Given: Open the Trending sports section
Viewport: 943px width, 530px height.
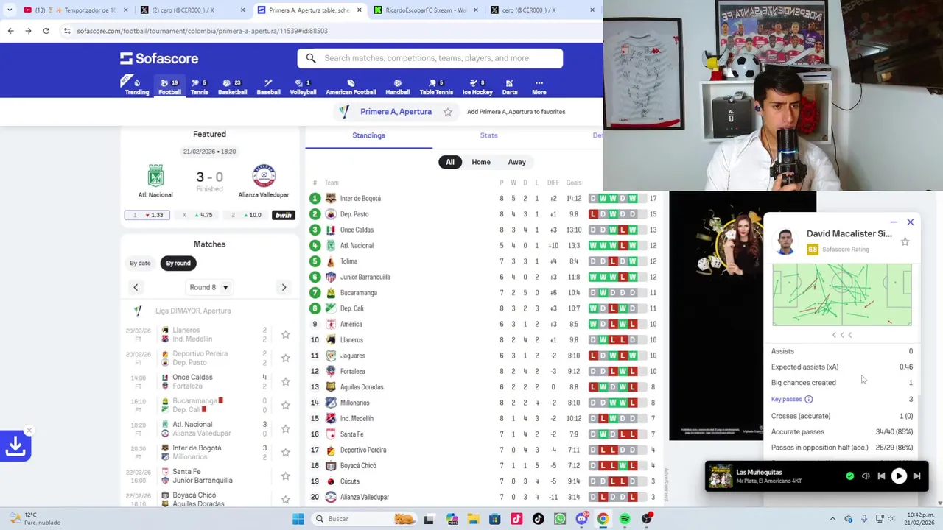Looking at the screenshot, I should [x=136, y=87].
